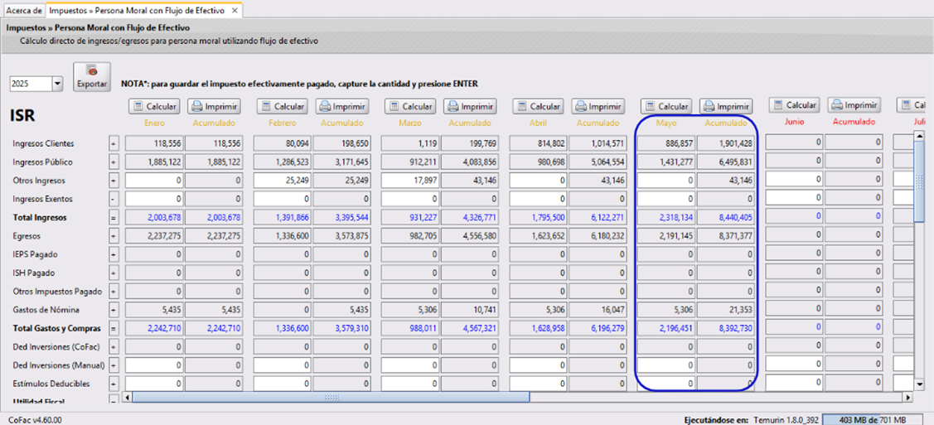Select the Impuestos Persona Moral tab

[x=138, y=11]
